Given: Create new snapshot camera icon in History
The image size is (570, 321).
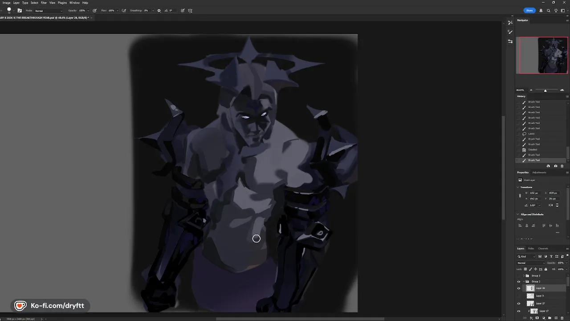Looking at the screenshot, I should (555, 166).
